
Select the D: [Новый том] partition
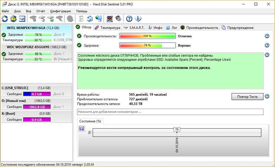[37, 104]
